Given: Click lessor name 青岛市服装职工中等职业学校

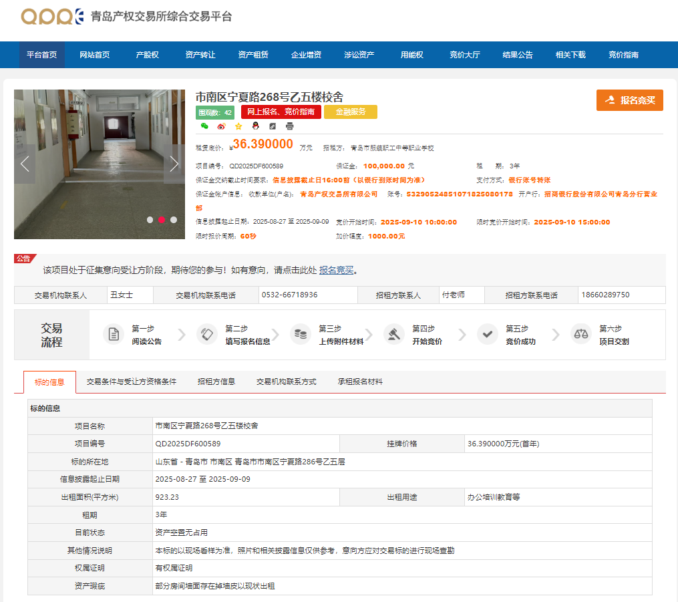Looking at the screenshot, I should [x=392, y=148].
